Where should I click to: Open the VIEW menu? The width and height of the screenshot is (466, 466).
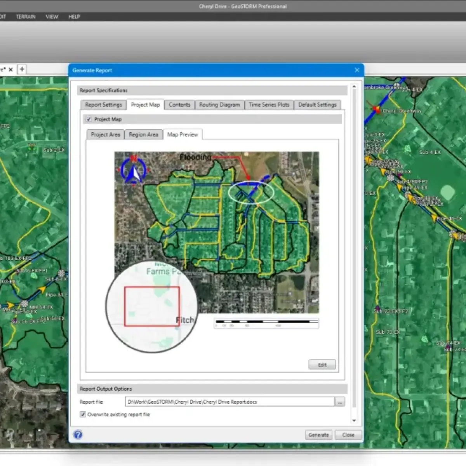tap(52, 17)
